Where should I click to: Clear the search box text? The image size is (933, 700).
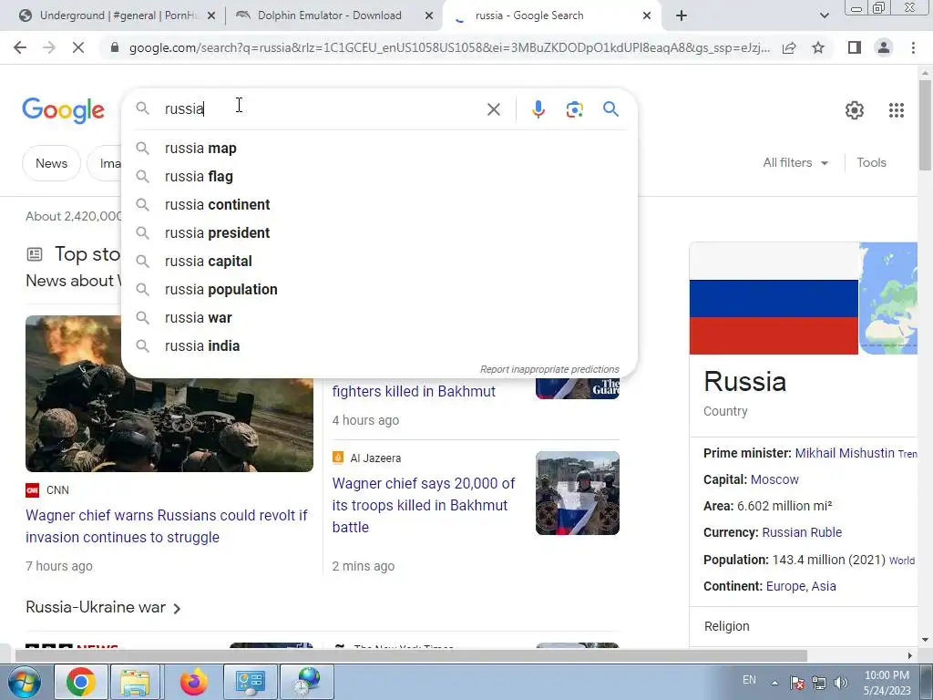point(493,109)
